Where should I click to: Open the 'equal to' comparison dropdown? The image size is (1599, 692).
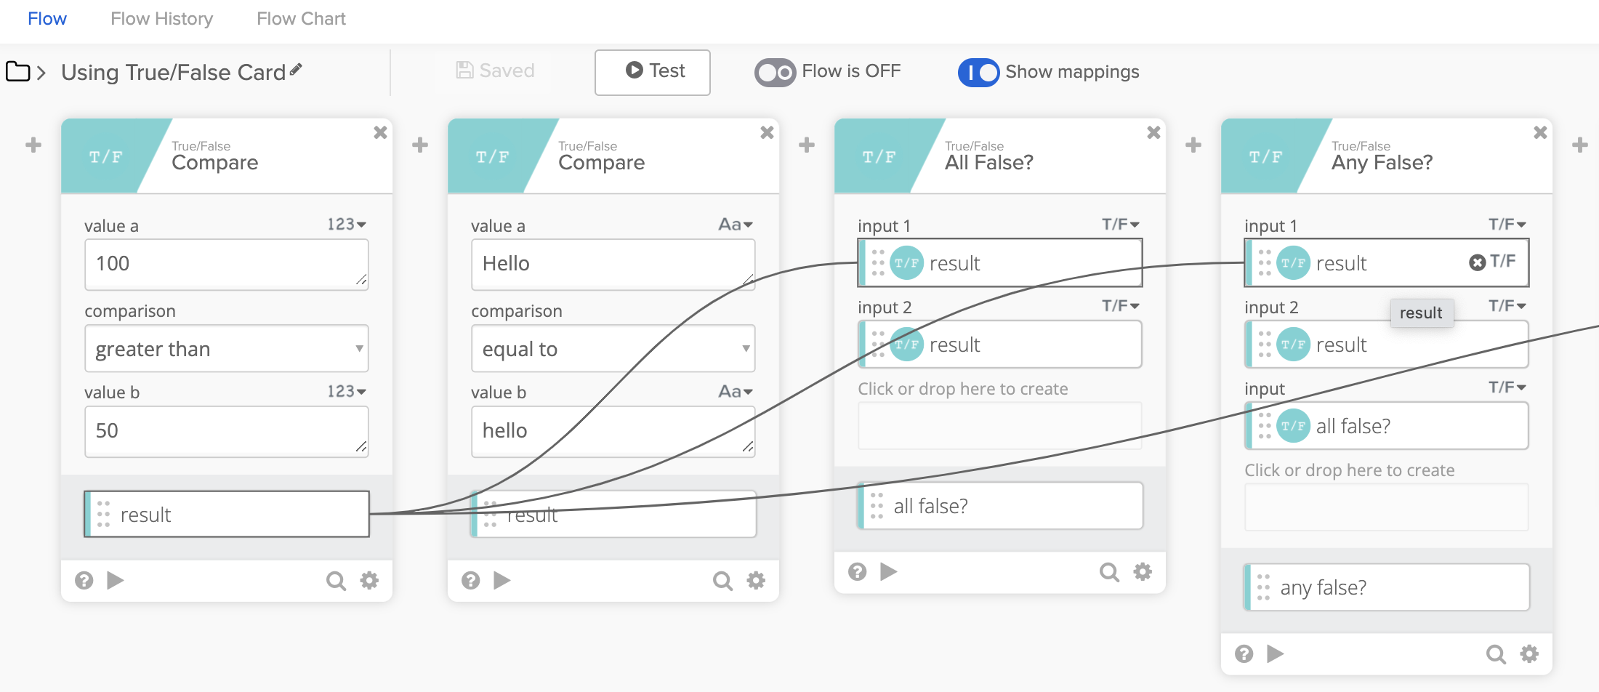pyautogui.click(x=613, y=349)
